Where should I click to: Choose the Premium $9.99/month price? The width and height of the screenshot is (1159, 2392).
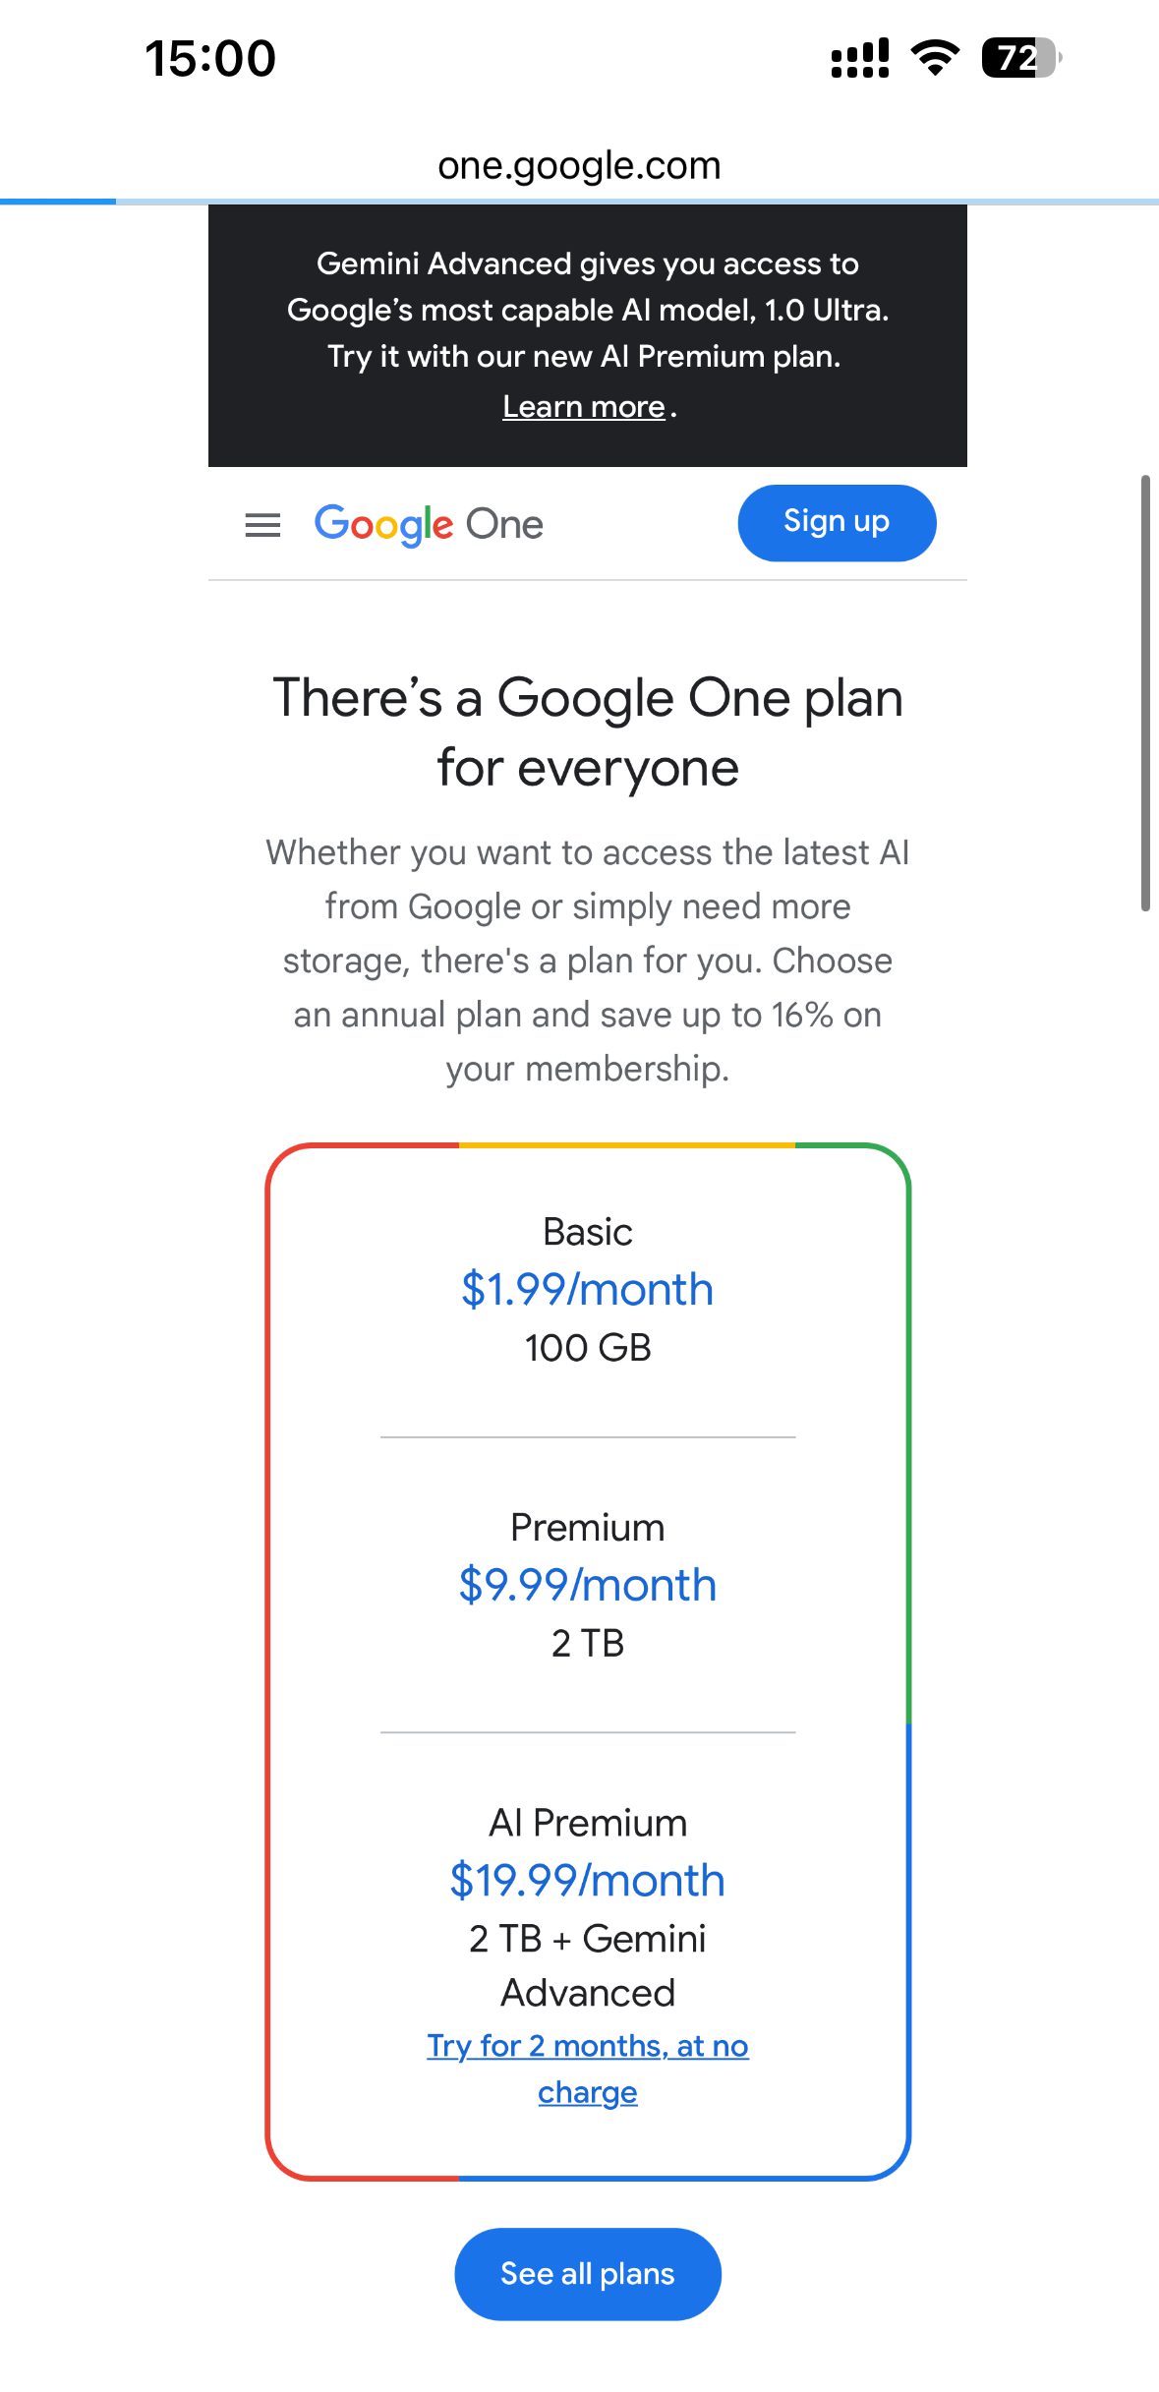pos(588,1585)
